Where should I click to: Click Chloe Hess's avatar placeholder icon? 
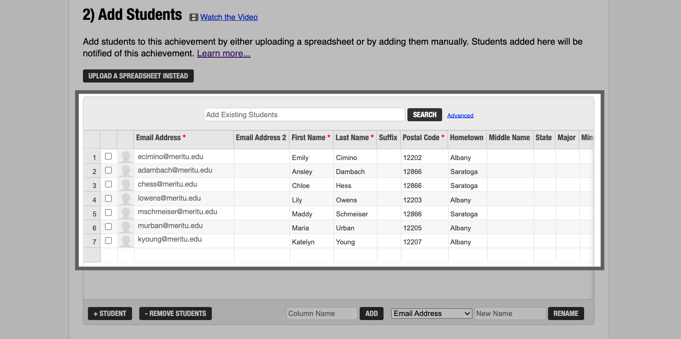point(126,184)
